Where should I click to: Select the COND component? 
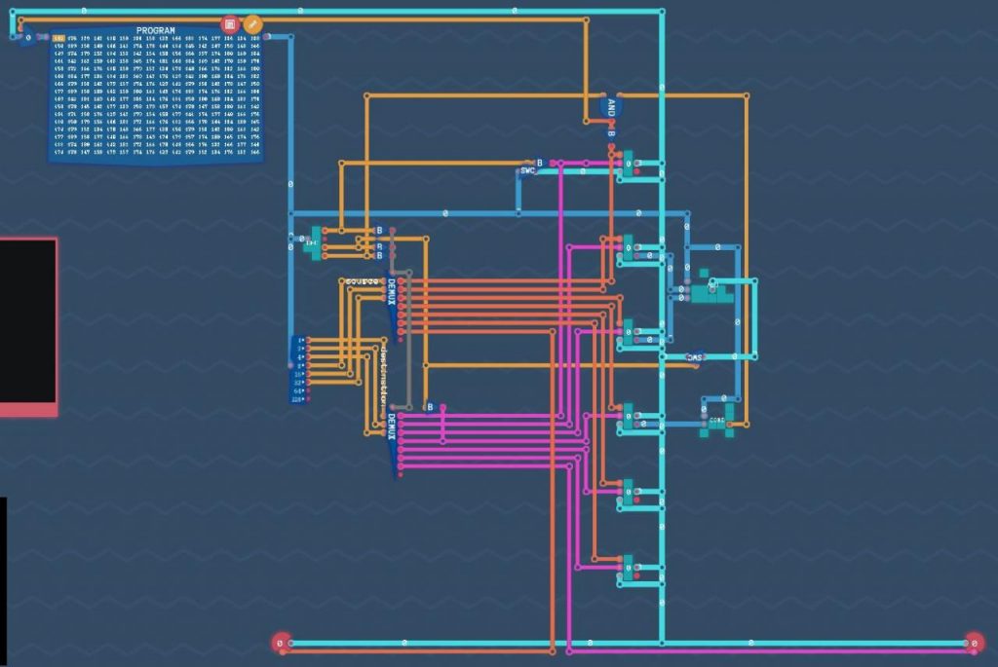(x=718, y=419)
